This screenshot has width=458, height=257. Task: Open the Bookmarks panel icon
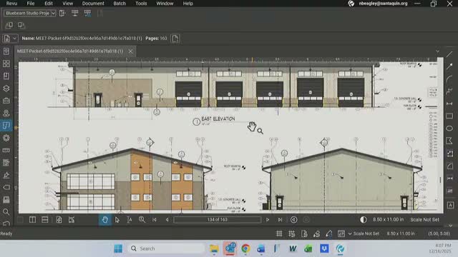6,76
